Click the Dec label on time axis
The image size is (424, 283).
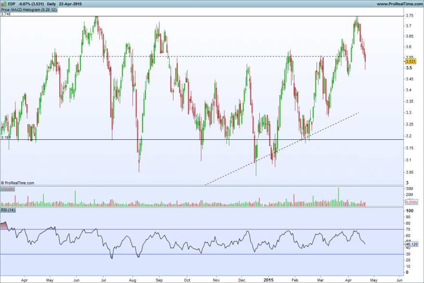click(242, 280)
